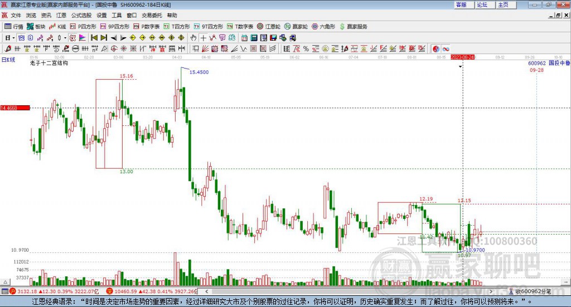This screenshot has height=307, width=571.
Task: Click the 论坛 button in title bar
Action: [486, 4]
